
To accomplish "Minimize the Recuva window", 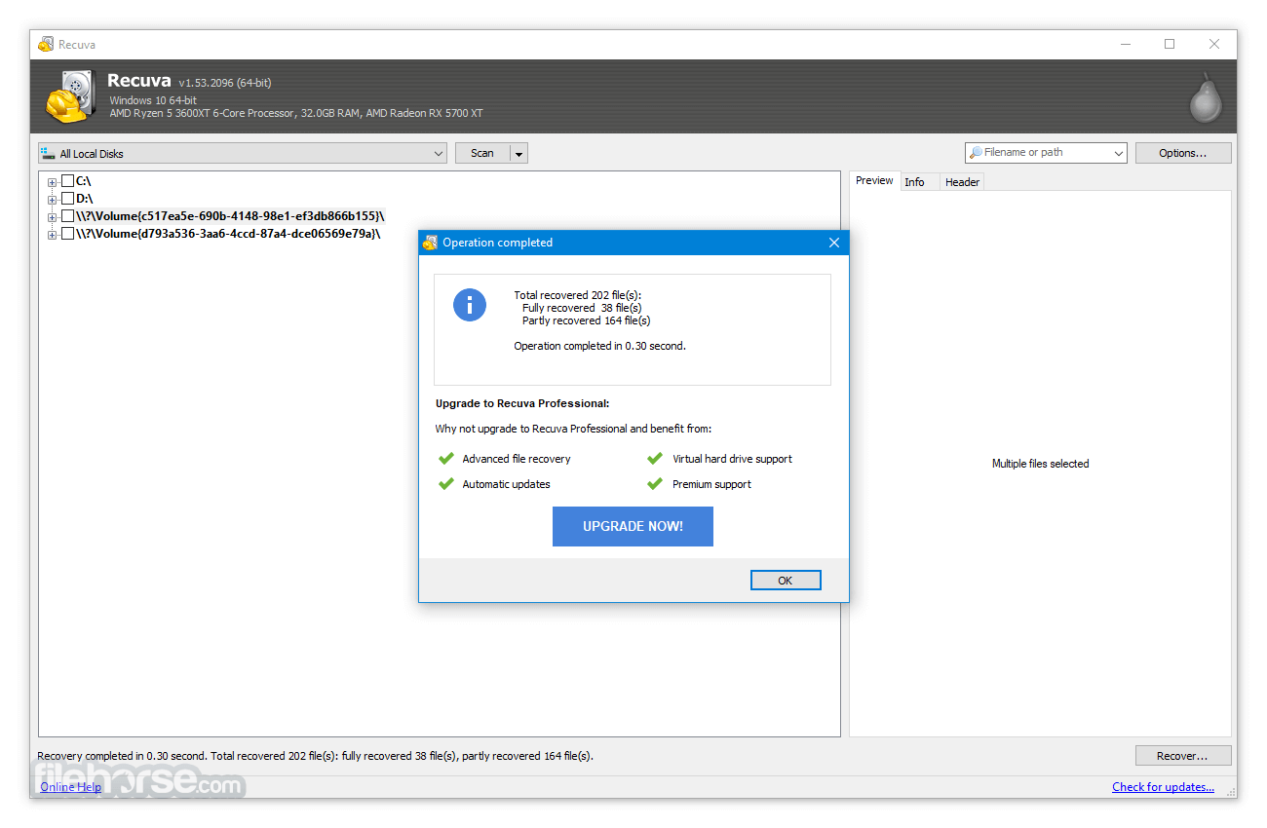I will [1125, 44].
